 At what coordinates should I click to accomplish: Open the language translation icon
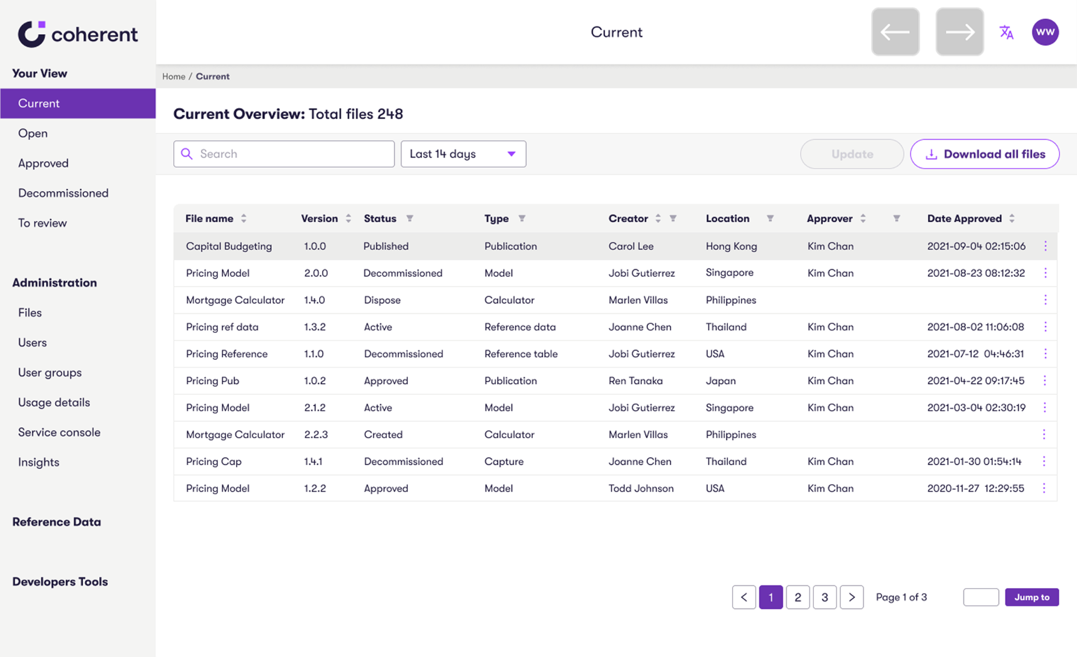pos(1006,32)
